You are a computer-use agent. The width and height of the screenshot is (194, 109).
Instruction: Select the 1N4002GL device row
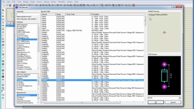pyautogui.click(x=93, y=46)
